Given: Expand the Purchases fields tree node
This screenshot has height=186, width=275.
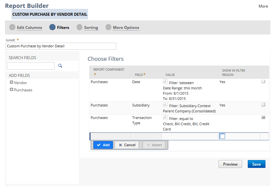Looking at the screenshot, I should pos(11,89).
